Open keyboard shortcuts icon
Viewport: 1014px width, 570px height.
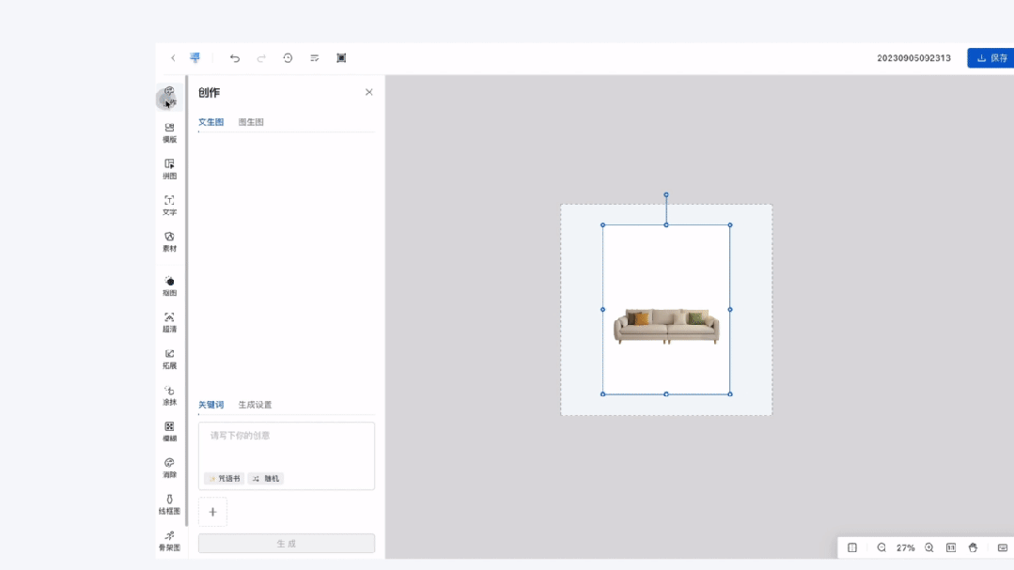tap(1003, 547)
